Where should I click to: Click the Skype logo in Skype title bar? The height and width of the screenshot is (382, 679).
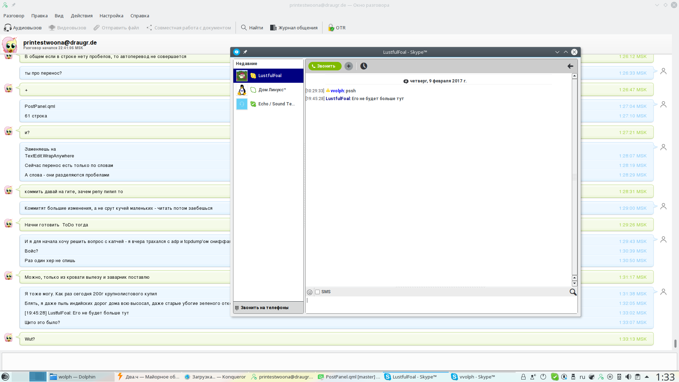tap(237, 52)
